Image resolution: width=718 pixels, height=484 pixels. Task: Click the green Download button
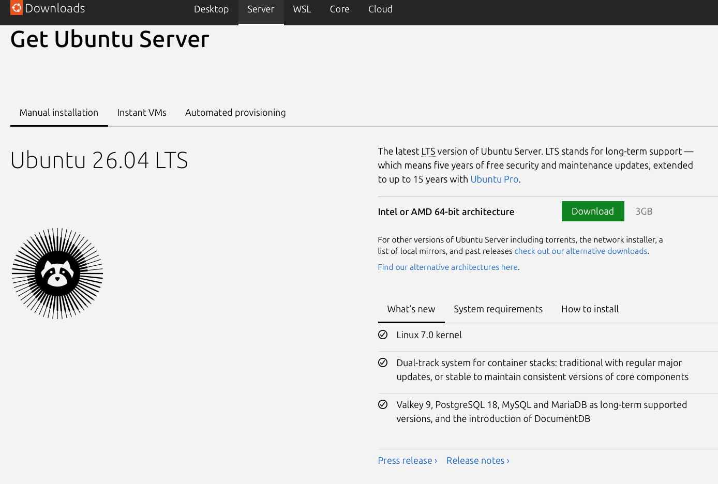pos(593,211)
